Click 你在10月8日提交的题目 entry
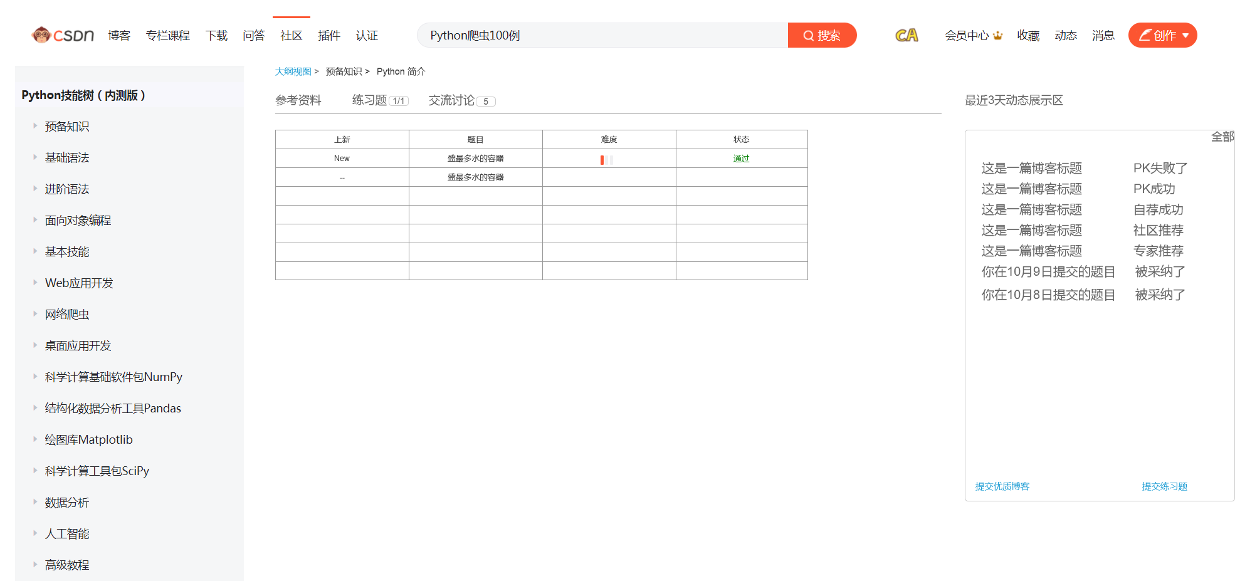 tap(1049, 295)
